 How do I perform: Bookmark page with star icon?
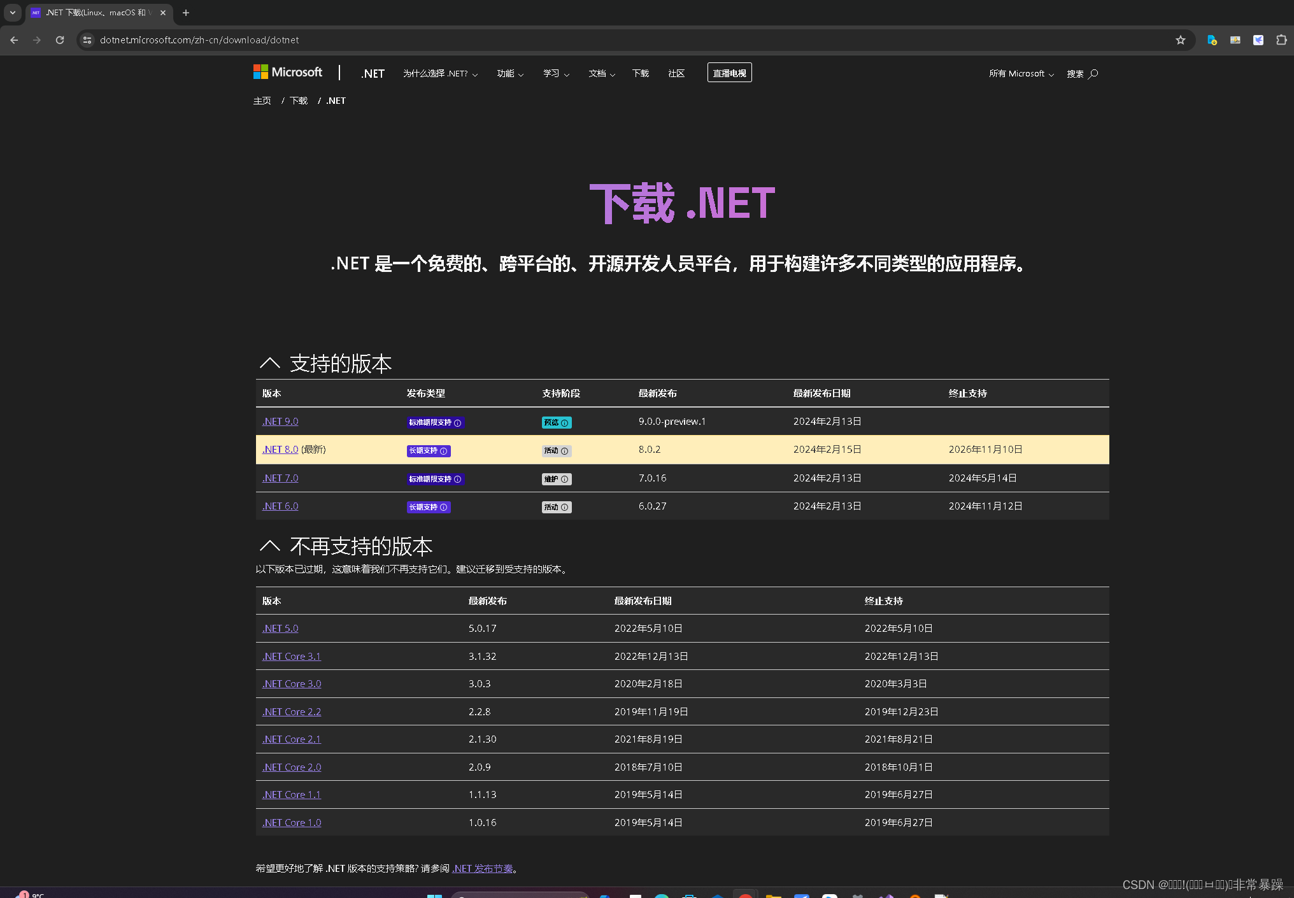1181,40
